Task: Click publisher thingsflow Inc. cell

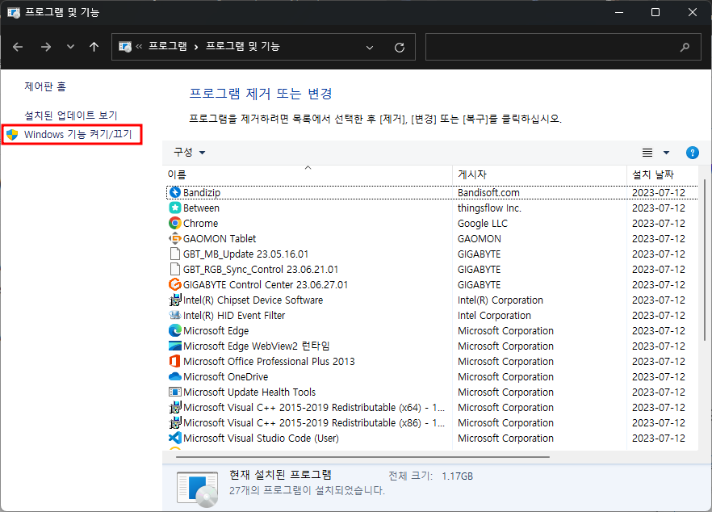Action: coord(489,208)
